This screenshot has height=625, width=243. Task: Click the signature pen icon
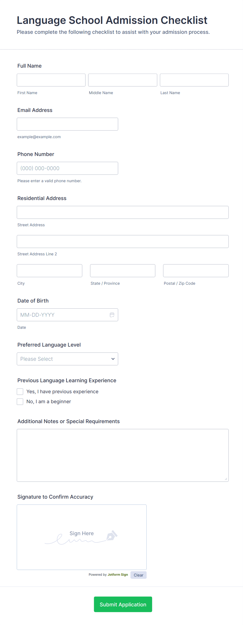click(112, 536)
